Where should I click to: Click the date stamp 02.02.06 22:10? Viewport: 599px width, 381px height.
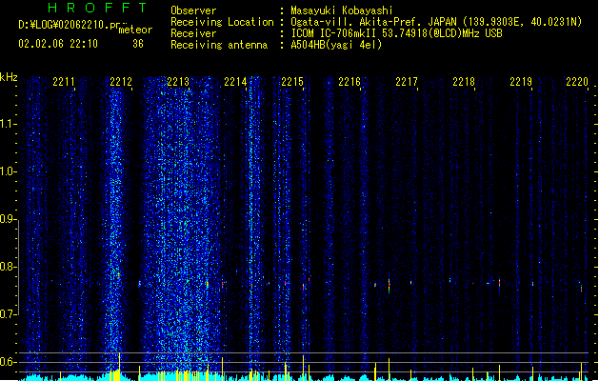(x=58, y=44)
